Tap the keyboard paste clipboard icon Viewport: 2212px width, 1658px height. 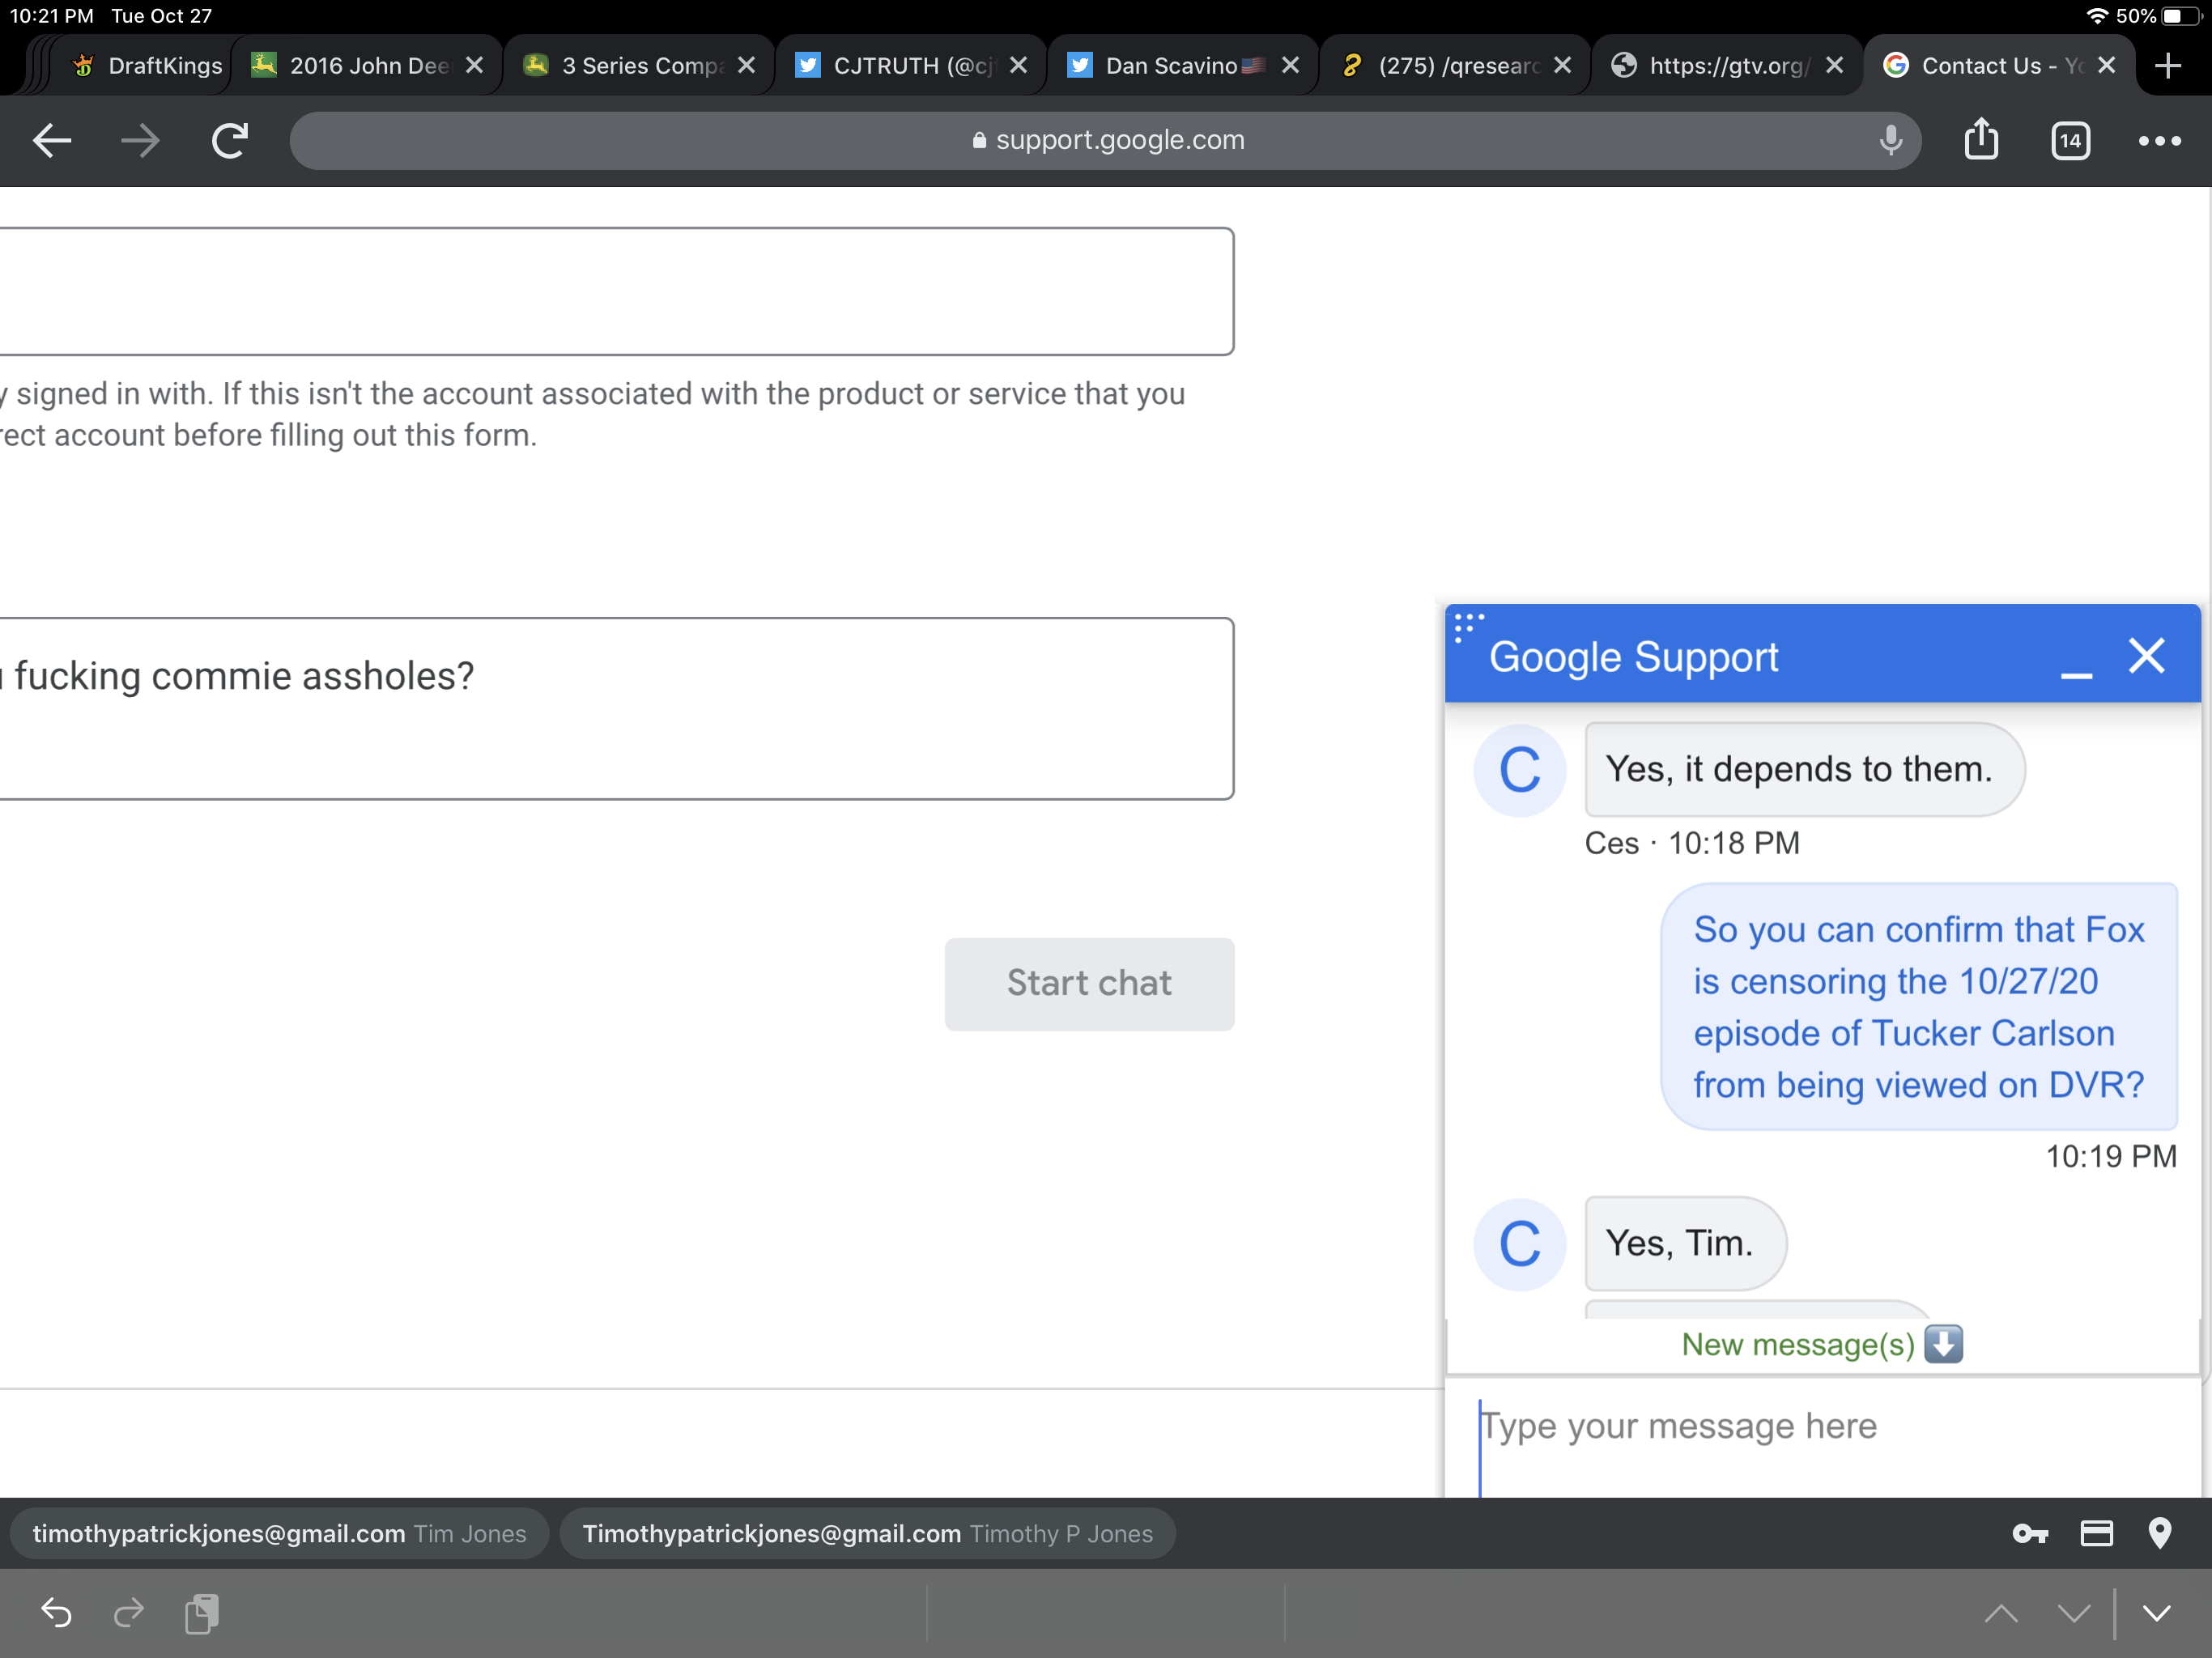tap(202, 1613)
